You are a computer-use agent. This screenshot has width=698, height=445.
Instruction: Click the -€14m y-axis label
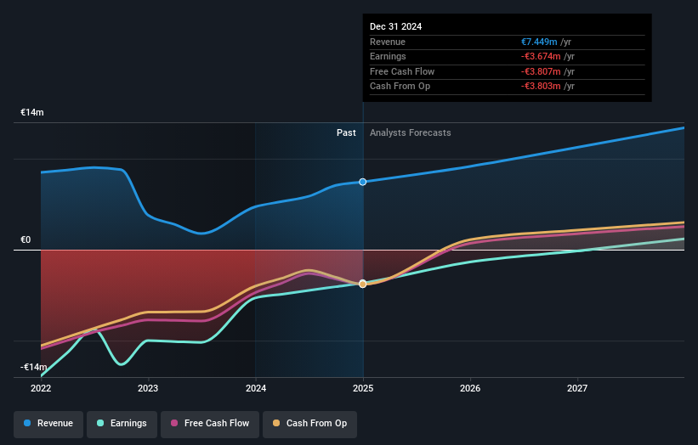(34, 367)
